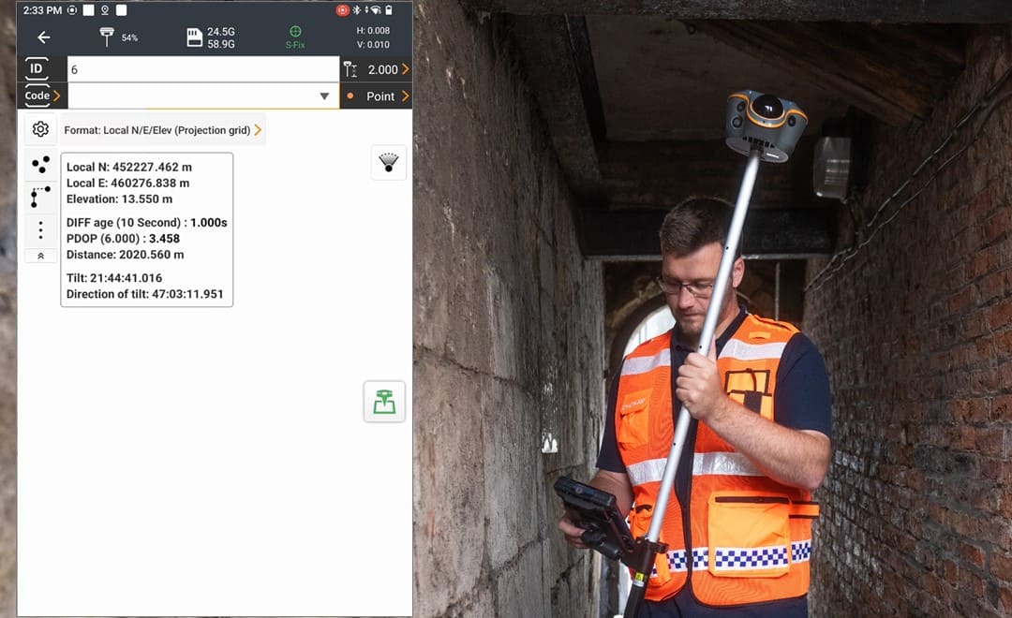Select the Elevation: 13.550 m value
The height and width of the screenshot is (618, 1012).
[x=119, y=199]
